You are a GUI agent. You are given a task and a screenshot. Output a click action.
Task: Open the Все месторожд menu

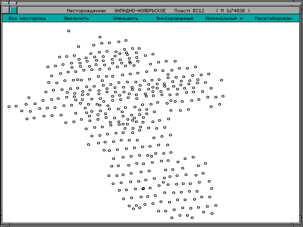click(27, 18)
